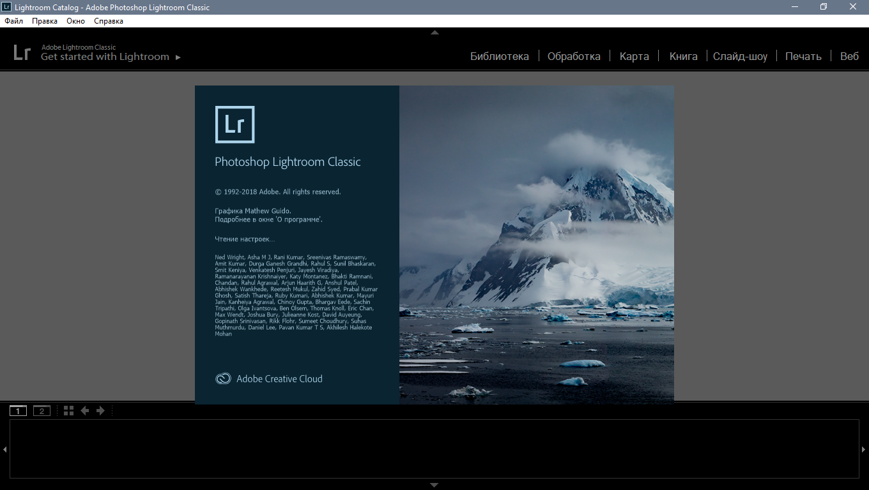The height and width of the screenshot is (490, 869).
Task: Click the Lightroom icon in the title bar
Action: tap(6, 7)
